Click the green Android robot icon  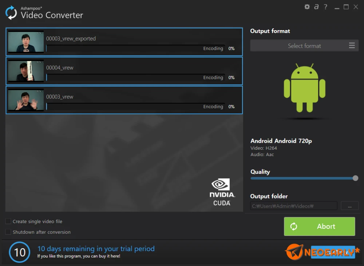304,88
